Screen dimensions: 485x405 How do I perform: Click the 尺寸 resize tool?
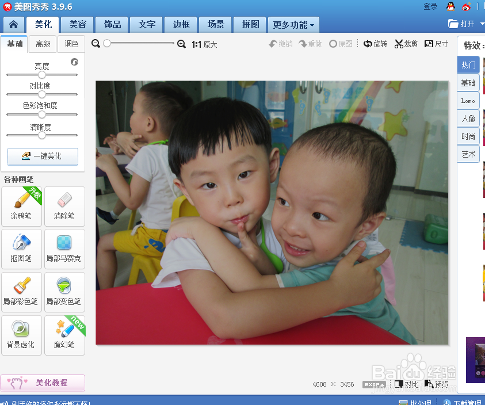coord(437,44)
